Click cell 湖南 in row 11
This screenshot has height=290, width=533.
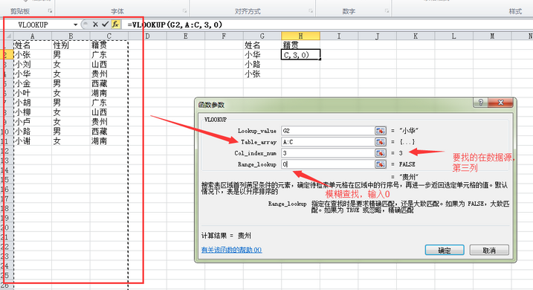[x=109, y=141]
